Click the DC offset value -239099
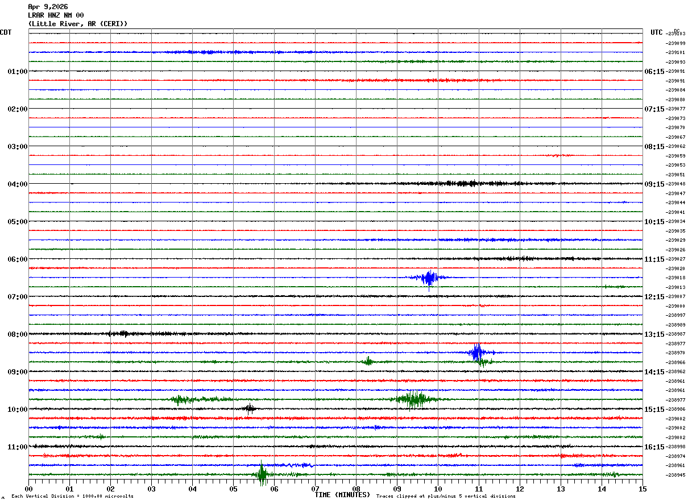Image resolution: width=688 pixels, height=504 pixels. click(675, 43)
